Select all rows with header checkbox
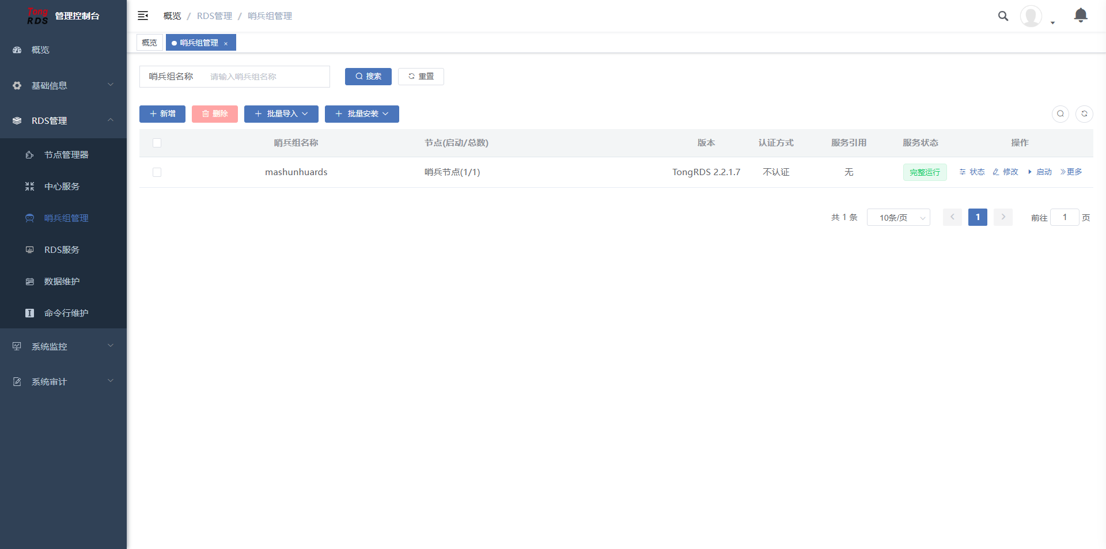The image size is (1106, 549). pos(157,143)
